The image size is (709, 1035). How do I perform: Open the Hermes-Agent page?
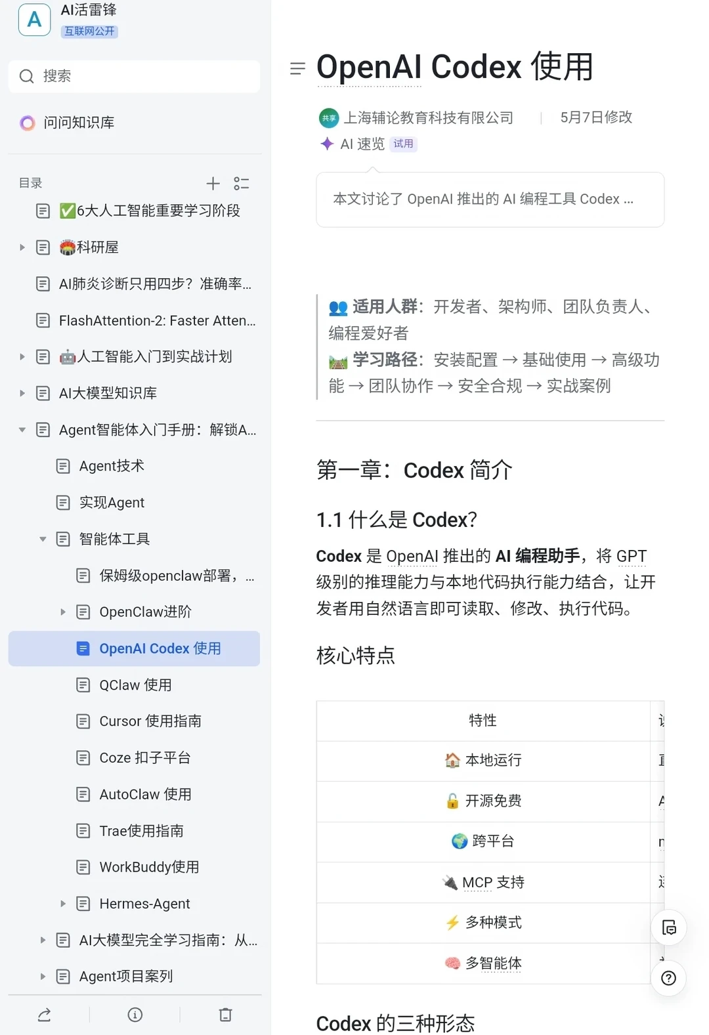144,904
